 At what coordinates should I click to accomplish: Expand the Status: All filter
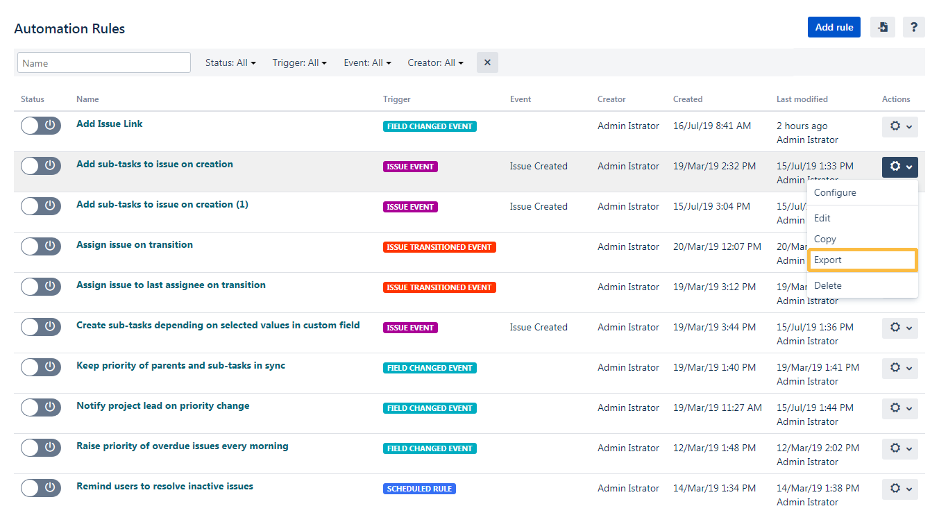pos(230,62)
